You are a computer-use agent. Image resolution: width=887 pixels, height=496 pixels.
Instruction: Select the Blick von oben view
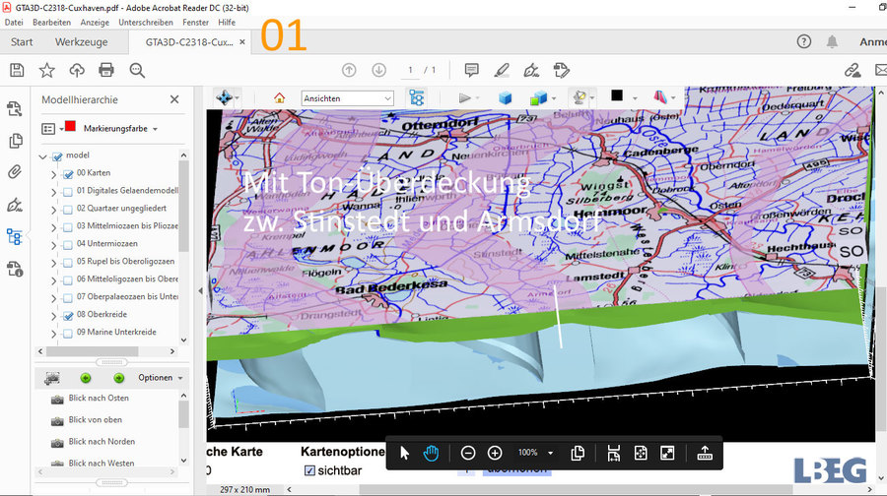pyautogui.click(x=95, y=419)
